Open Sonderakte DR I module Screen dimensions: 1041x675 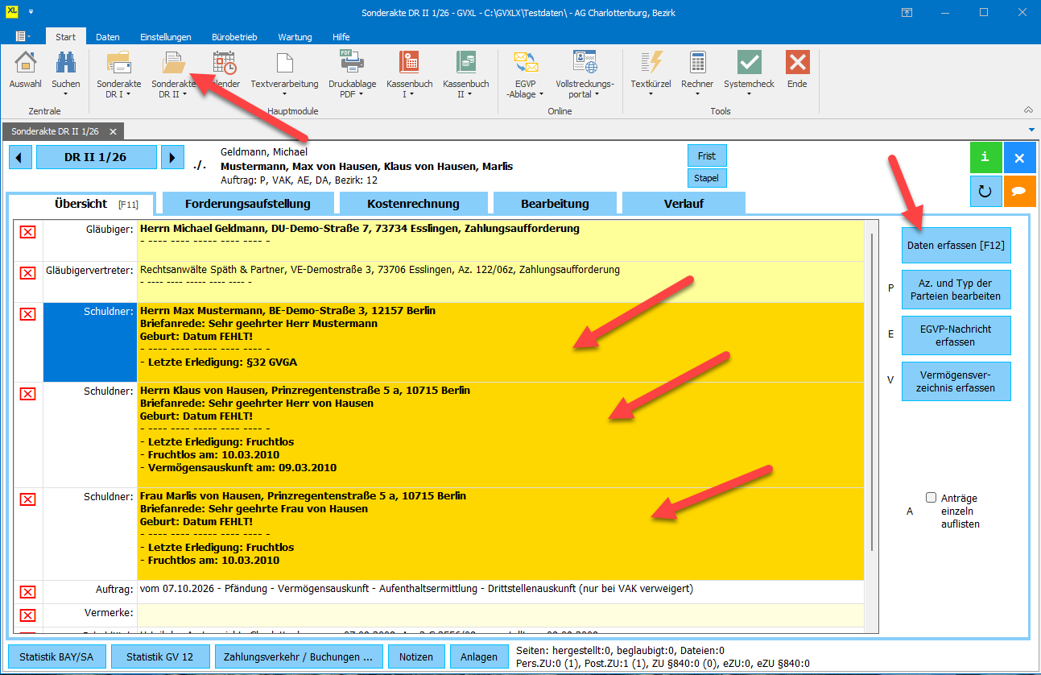click(118, 63)
